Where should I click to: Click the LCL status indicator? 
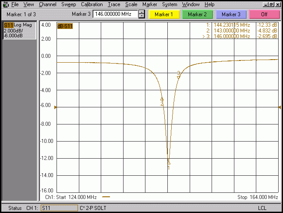tap(262, 208)
